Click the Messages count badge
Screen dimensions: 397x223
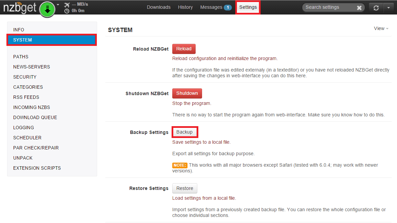228,7
